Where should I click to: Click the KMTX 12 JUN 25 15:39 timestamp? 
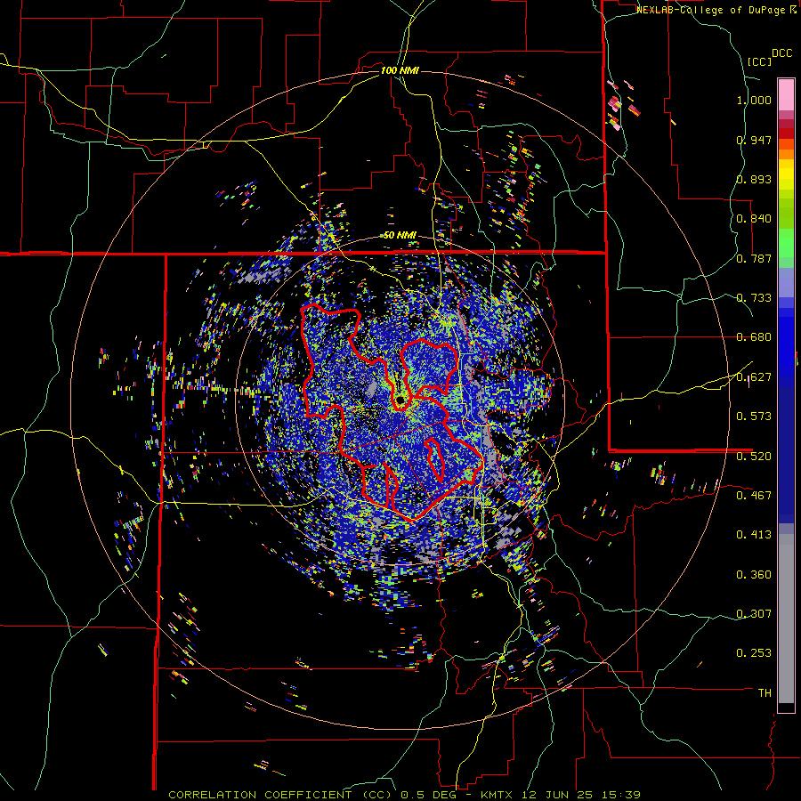pyautogui.click(x=561, y=795)
